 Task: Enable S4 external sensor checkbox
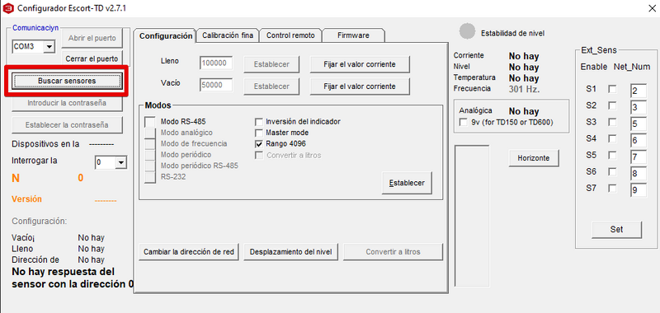613,138
